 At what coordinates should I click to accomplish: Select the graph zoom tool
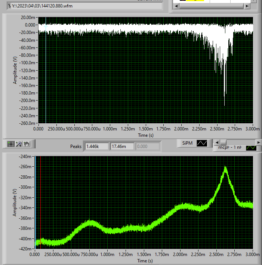tap(19, 144)
